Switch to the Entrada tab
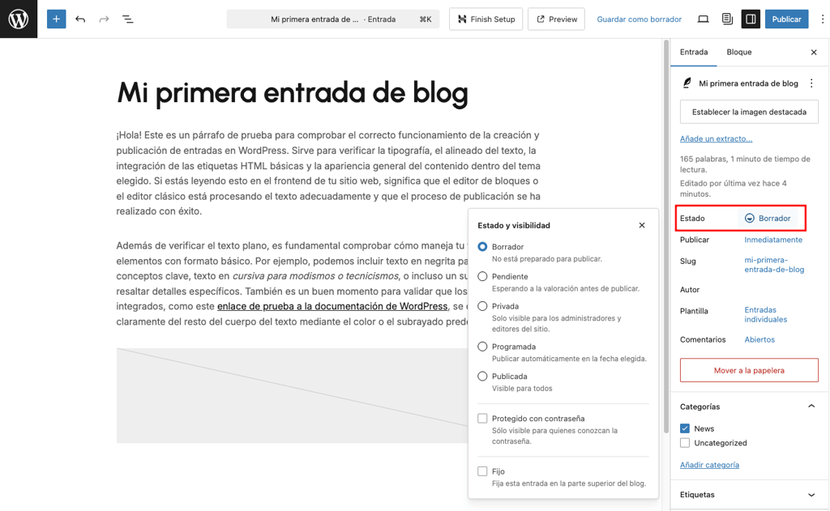Screen dimensions: 830x511 coord(694,52)
